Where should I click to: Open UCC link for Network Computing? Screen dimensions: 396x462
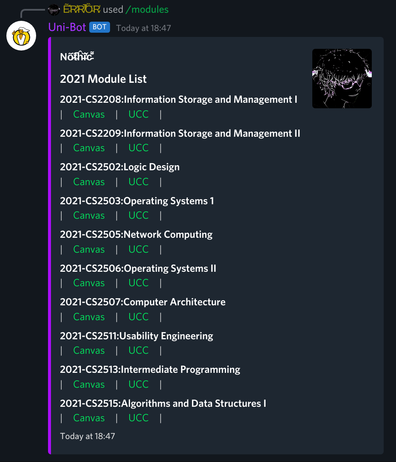point(139,249)
